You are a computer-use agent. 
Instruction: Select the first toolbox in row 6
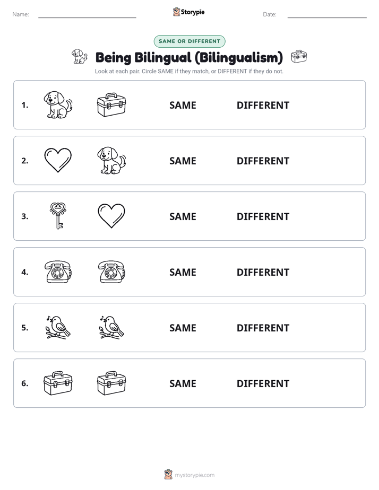[58, 383]
